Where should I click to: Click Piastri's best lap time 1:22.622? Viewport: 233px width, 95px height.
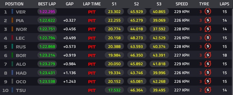point(47,20)
